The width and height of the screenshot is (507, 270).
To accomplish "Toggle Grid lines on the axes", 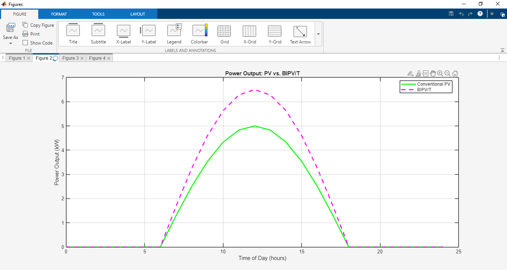I will click(x=225, y=34).
